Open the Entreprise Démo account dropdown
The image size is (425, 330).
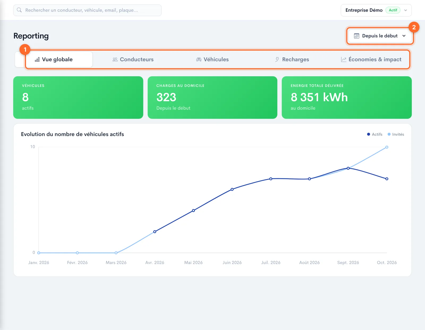376,10
